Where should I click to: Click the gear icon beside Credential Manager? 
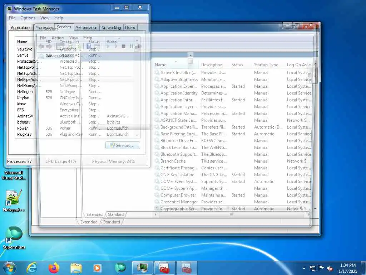157,202
